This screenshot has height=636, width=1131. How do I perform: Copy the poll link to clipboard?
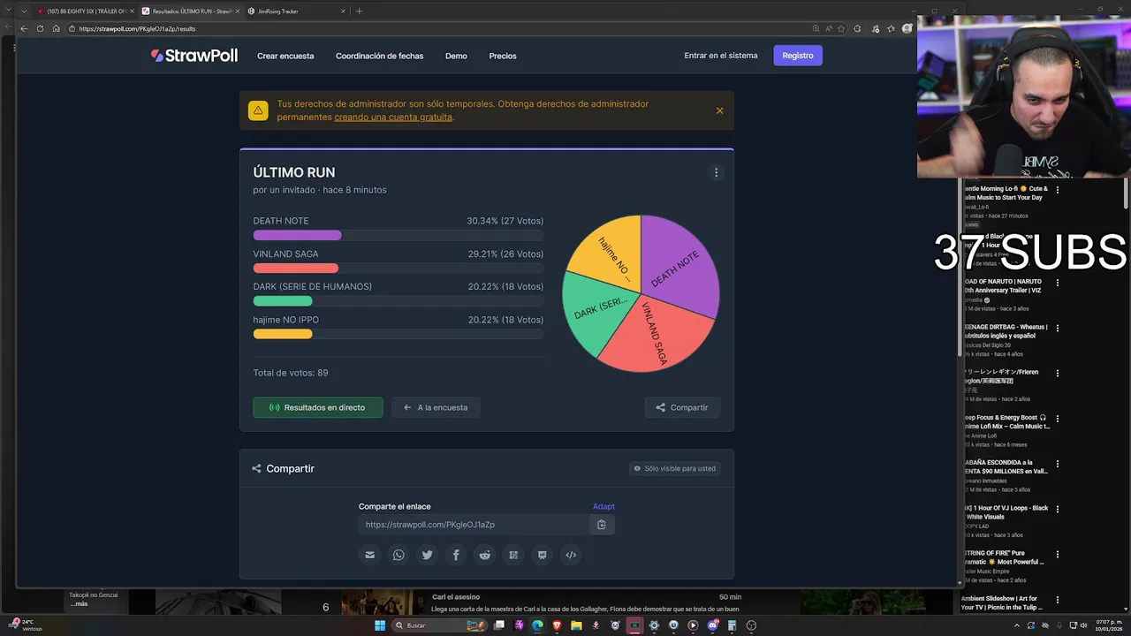[602, 525]
